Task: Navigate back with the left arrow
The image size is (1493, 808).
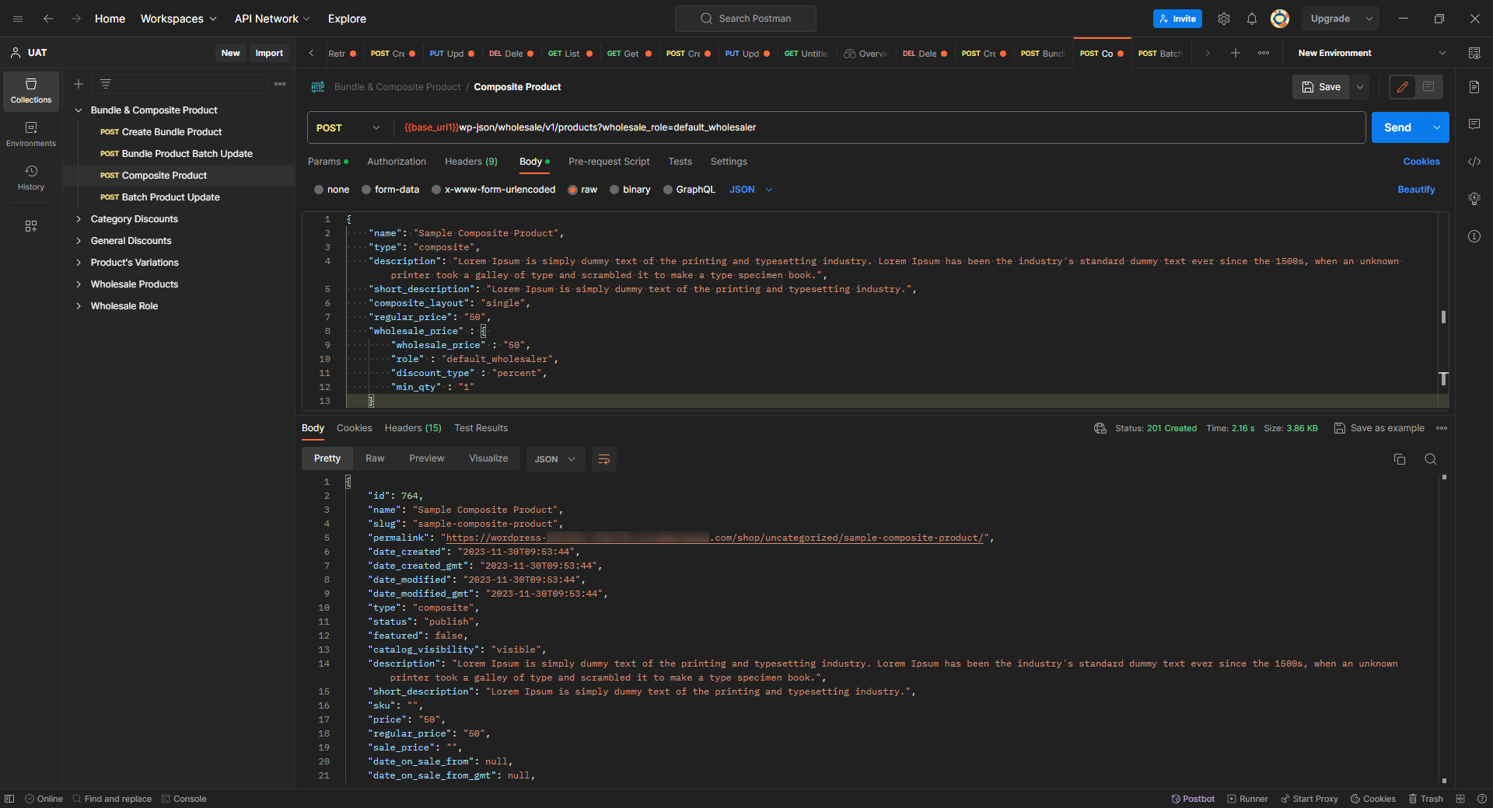Action: click(48, 19)
